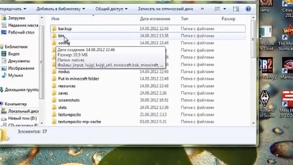293x165 pixels.
Task: Select the screenshots folder icon
Action: click(54, 100)
